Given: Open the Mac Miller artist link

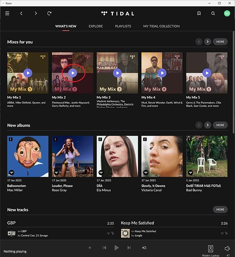Looking at the screenshot, I should click(15, 190).
